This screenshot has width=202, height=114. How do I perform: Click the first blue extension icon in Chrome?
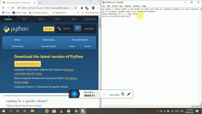pyautogui.click(x=81, y=8)
